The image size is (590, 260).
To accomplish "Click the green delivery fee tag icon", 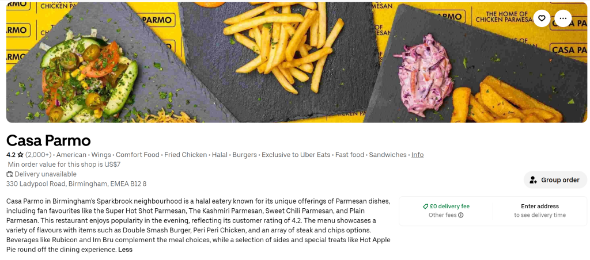I will point(425,206).
